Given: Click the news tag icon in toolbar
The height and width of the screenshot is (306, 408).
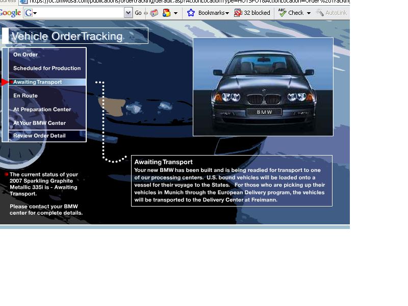Looking at the screenshot, I should pos(154,13).
